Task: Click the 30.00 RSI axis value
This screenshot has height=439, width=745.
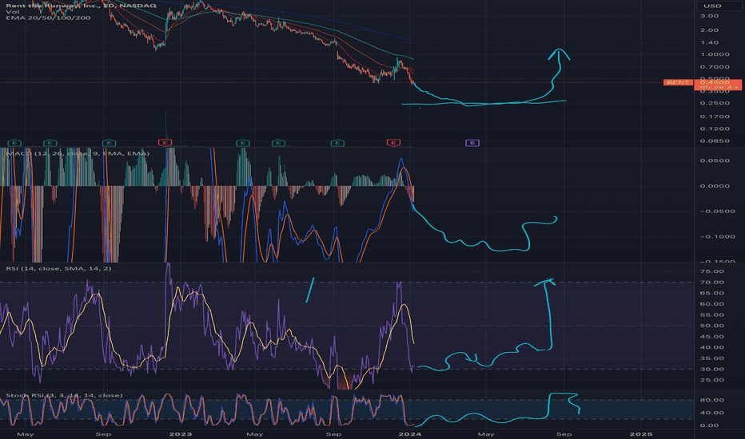Action: 711,370
